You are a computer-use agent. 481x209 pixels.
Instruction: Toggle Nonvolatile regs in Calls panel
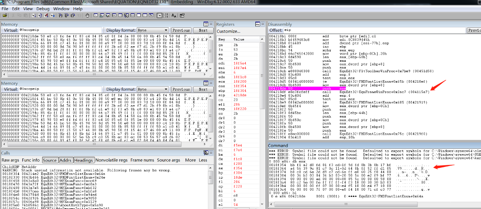[x=111, y=160]
